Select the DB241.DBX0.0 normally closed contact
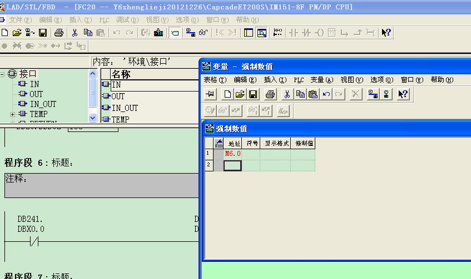The image size is (471, 279). [34, 241]
